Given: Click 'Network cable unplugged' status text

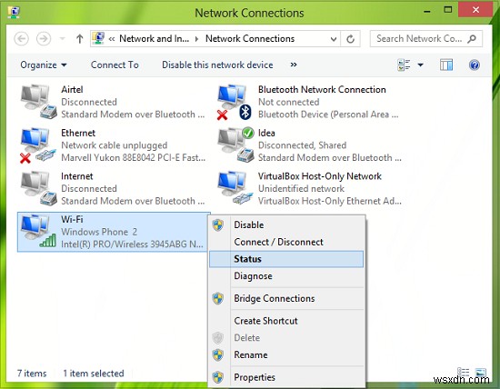Looking at the screenshot, I should [115, 145].
